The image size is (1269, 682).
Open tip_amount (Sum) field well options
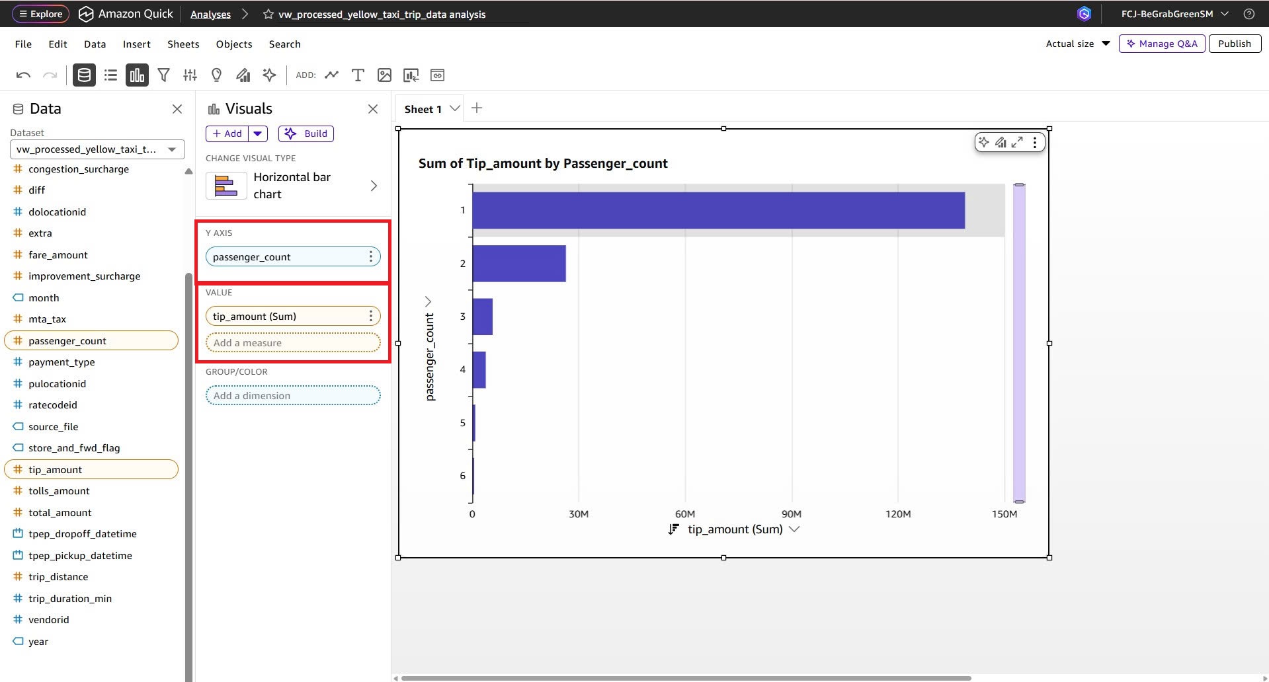pyautogui.click(x=370, y=316)
